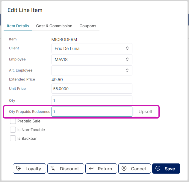Viewport: 189px width, 182px height.
Task: Click the Unit Price field
Action: tap(92, 89)
